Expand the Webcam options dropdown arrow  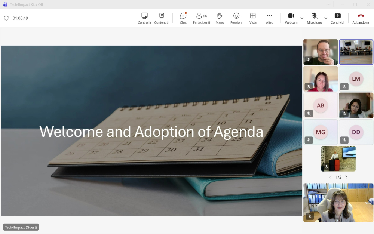302,18
